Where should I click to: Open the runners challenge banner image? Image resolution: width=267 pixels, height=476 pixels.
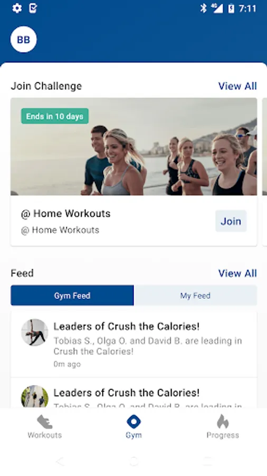(134, 147)
